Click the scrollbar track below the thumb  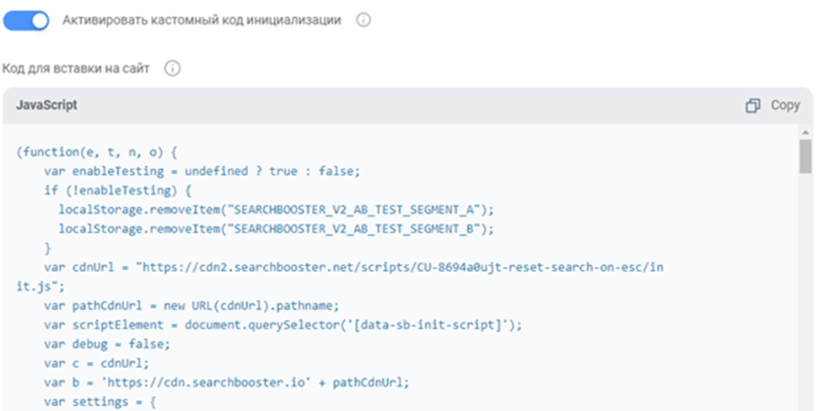click(805, 295)
